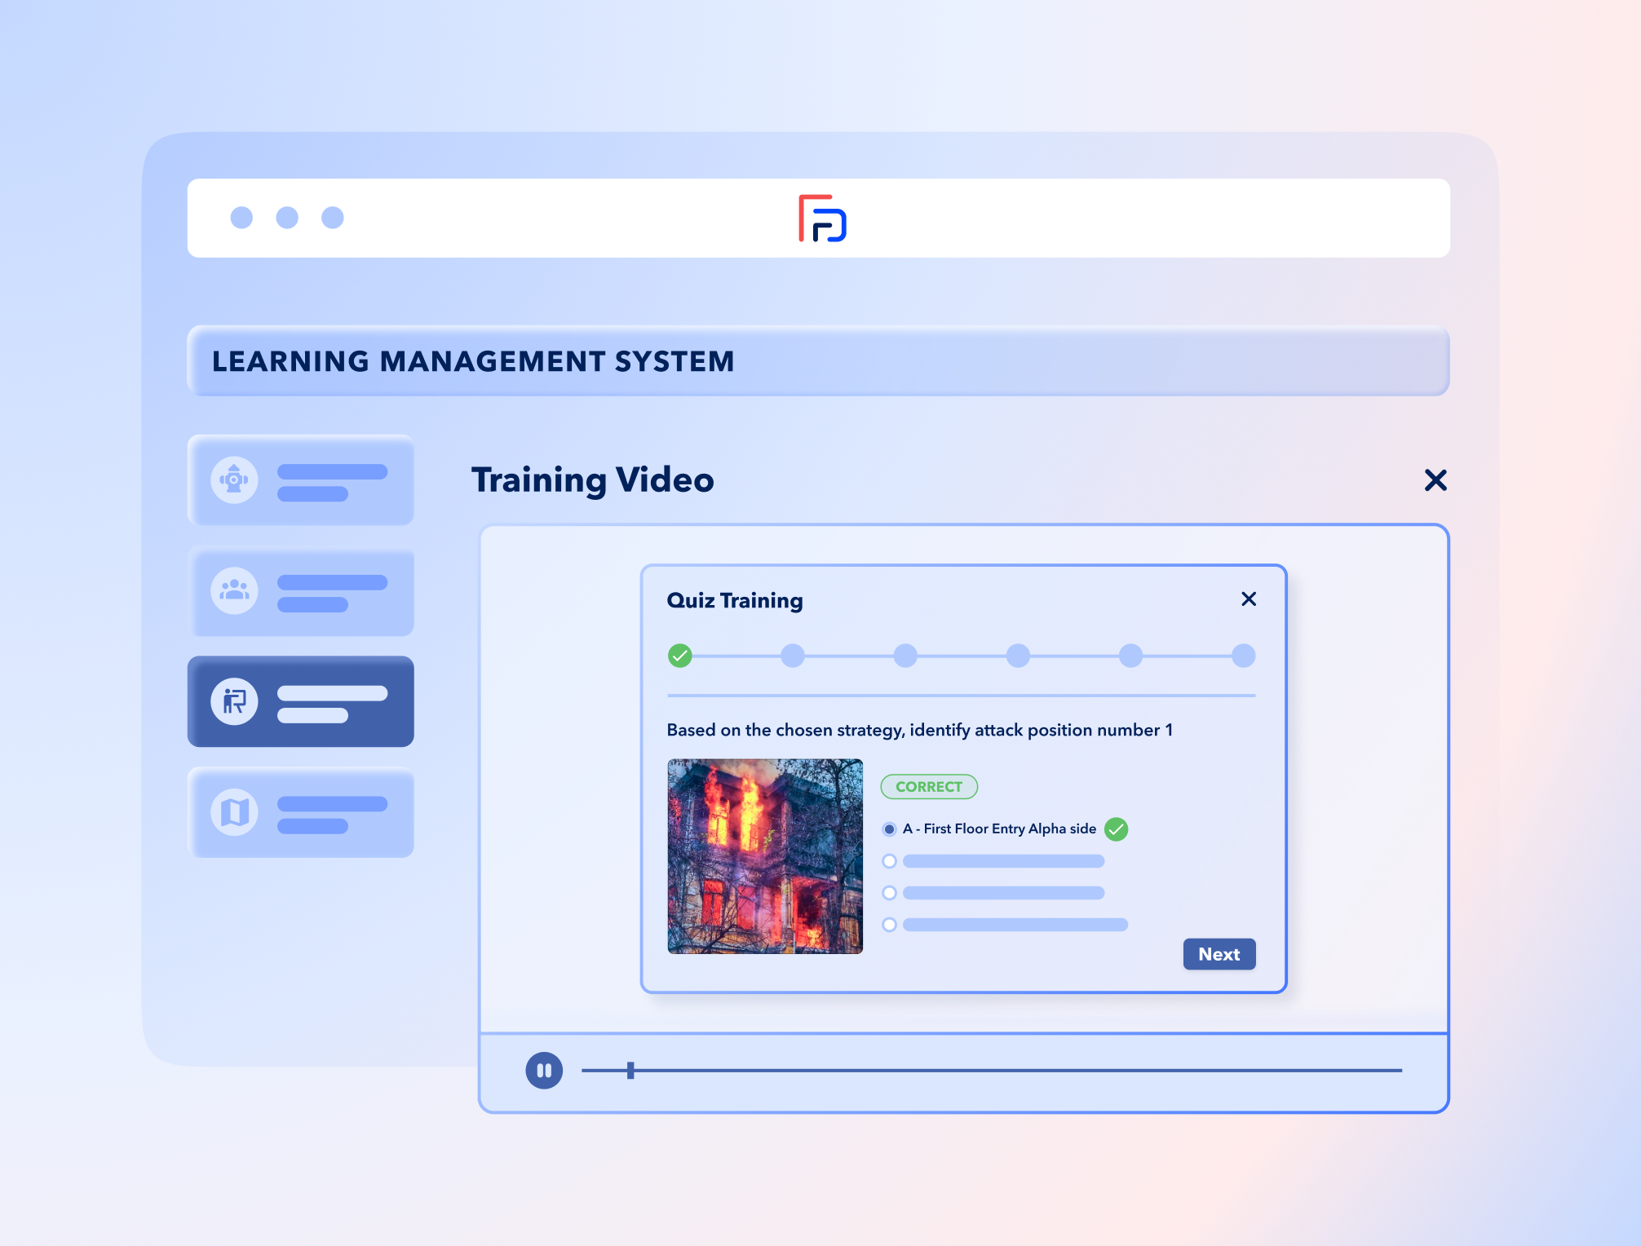The height and width of the screenshot is (1246, 1641).
Task: Select the third answer radio button
Action: coord(889,893)
